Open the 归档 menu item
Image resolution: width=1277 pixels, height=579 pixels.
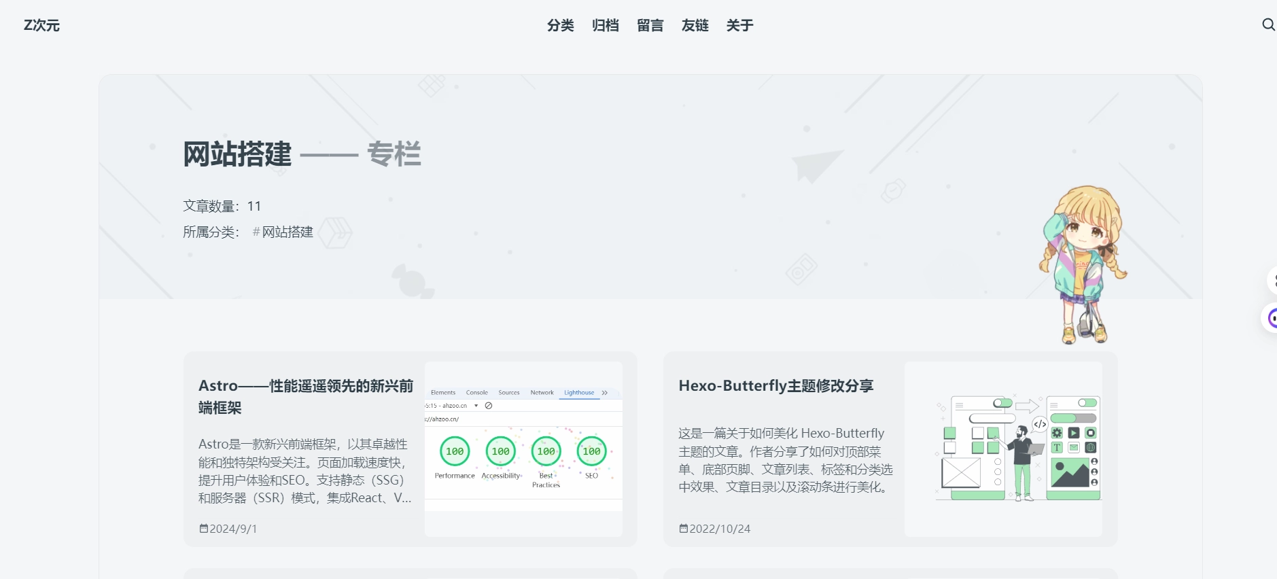[x=605, y=26]
